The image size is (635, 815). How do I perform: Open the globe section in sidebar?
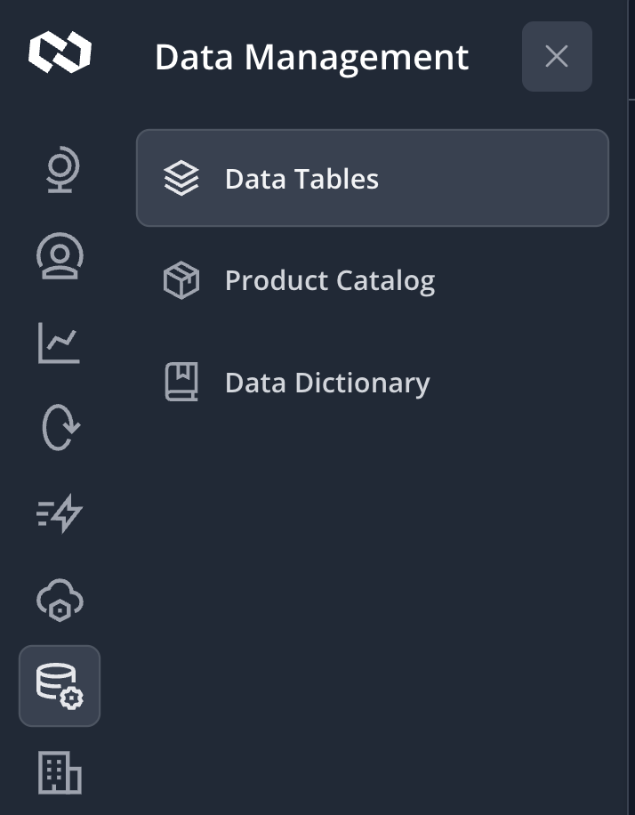pyautogui.click(x=60, y=172)
